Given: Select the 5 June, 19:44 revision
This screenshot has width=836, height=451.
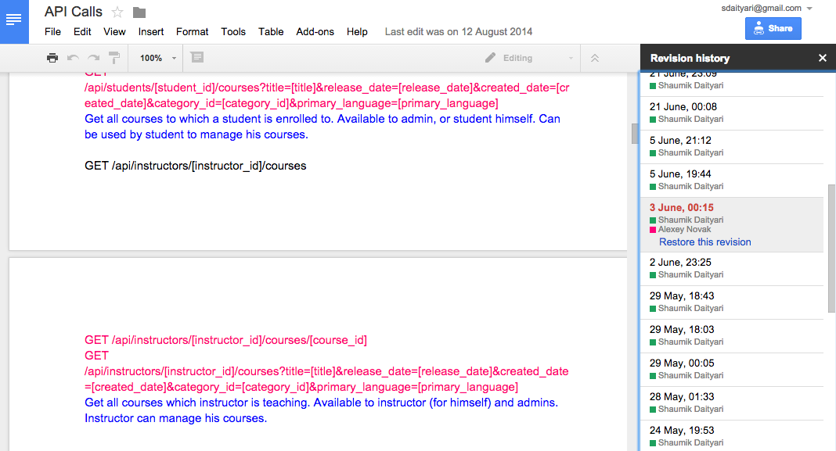Looking at the screenshot, I should pyautogui.click(x=732, y=180).
